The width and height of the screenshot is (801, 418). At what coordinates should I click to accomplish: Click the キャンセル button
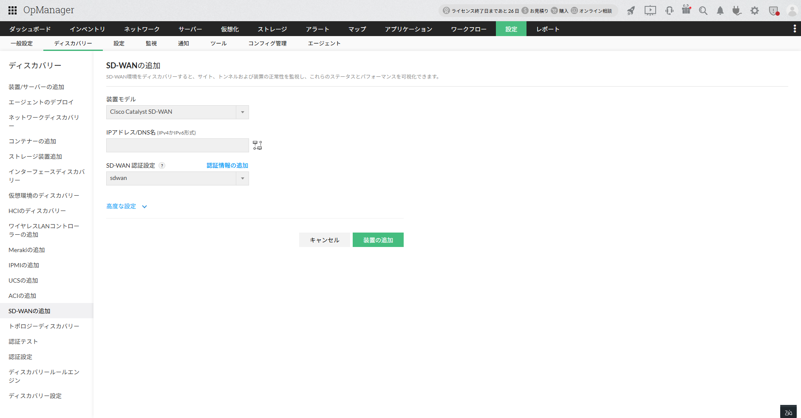[x=325, y=240]
